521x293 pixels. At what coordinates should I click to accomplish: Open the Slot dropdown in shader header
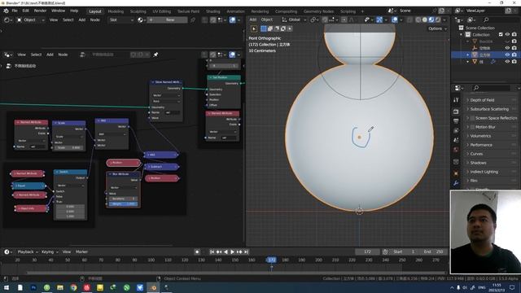coord(121,20)
